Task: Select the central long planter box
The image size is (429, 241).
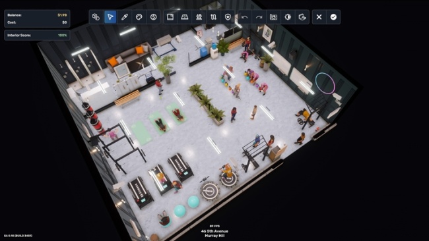Action: 207,105
